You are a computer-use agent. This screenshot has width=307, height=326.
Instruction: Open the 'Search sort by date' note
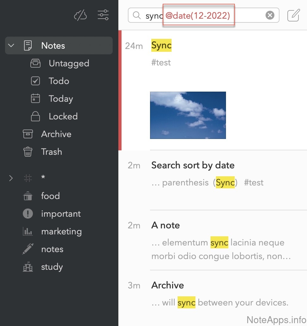(193, 165)
